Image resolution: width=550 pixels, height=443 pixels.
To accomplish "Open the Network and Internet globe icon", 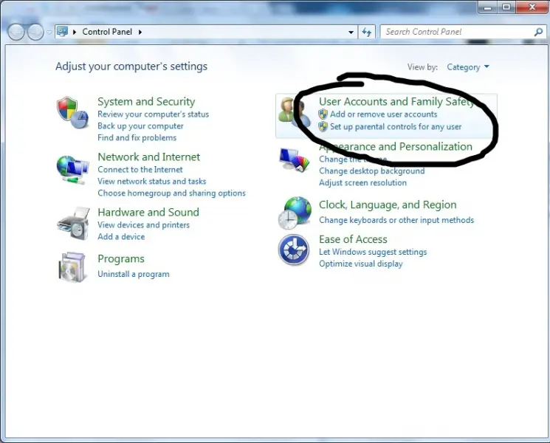I will [x=72, y=170].
